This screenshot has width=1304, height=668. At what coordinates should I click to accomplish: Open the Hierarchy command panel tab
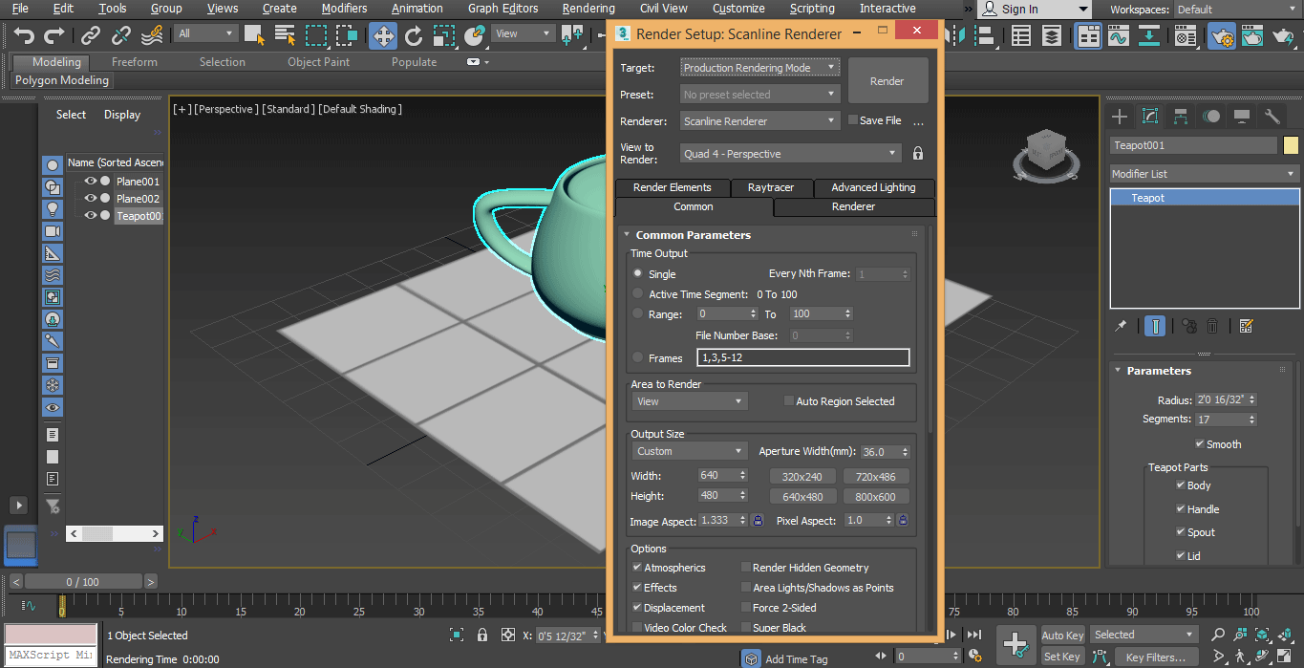click(x=1181, y=117)
